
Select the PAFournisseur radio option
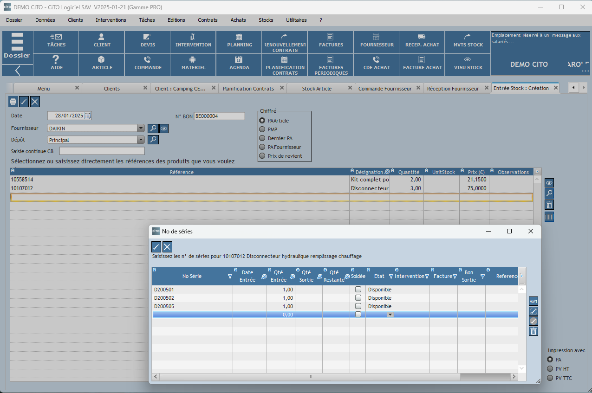click(x=262, y=147)
